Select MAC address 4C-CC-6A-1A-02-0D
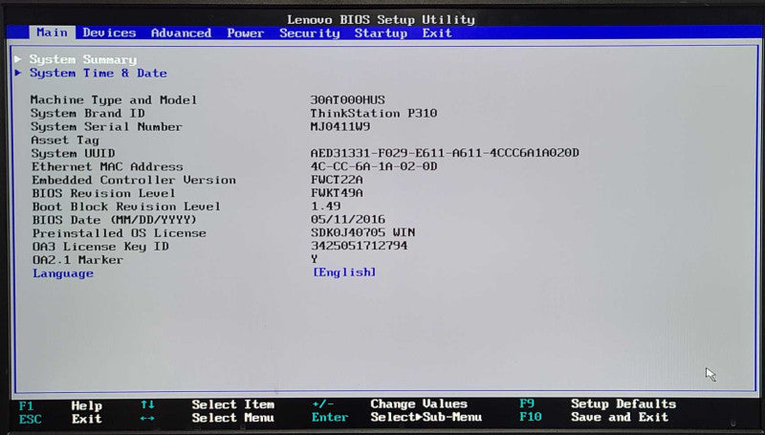The image size is (765, 435). click(374, 166)
